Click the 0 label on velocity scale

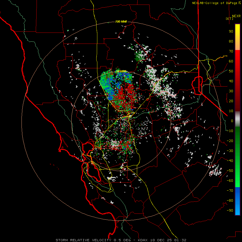pos(232,121)
